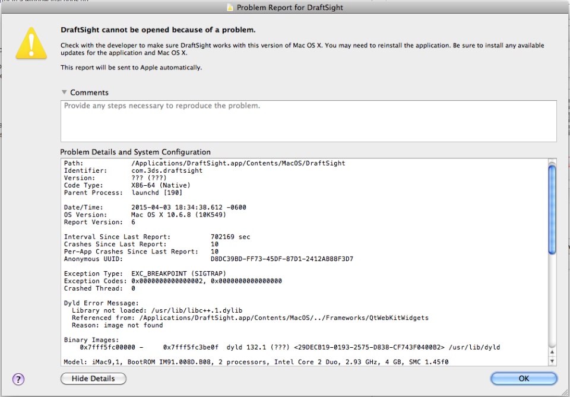Click the Anonymous UUID value in the report

coord(281,259)
